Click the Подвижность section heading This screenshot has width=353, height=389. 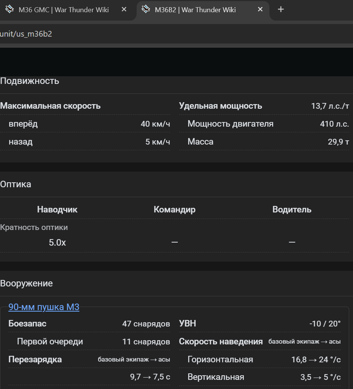[x=30, y=81]
